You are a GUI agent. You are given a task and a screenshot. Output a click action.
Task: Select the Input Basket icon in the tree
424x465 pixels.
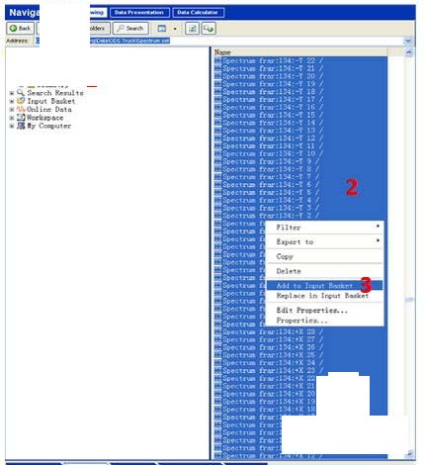coord(21,101)
